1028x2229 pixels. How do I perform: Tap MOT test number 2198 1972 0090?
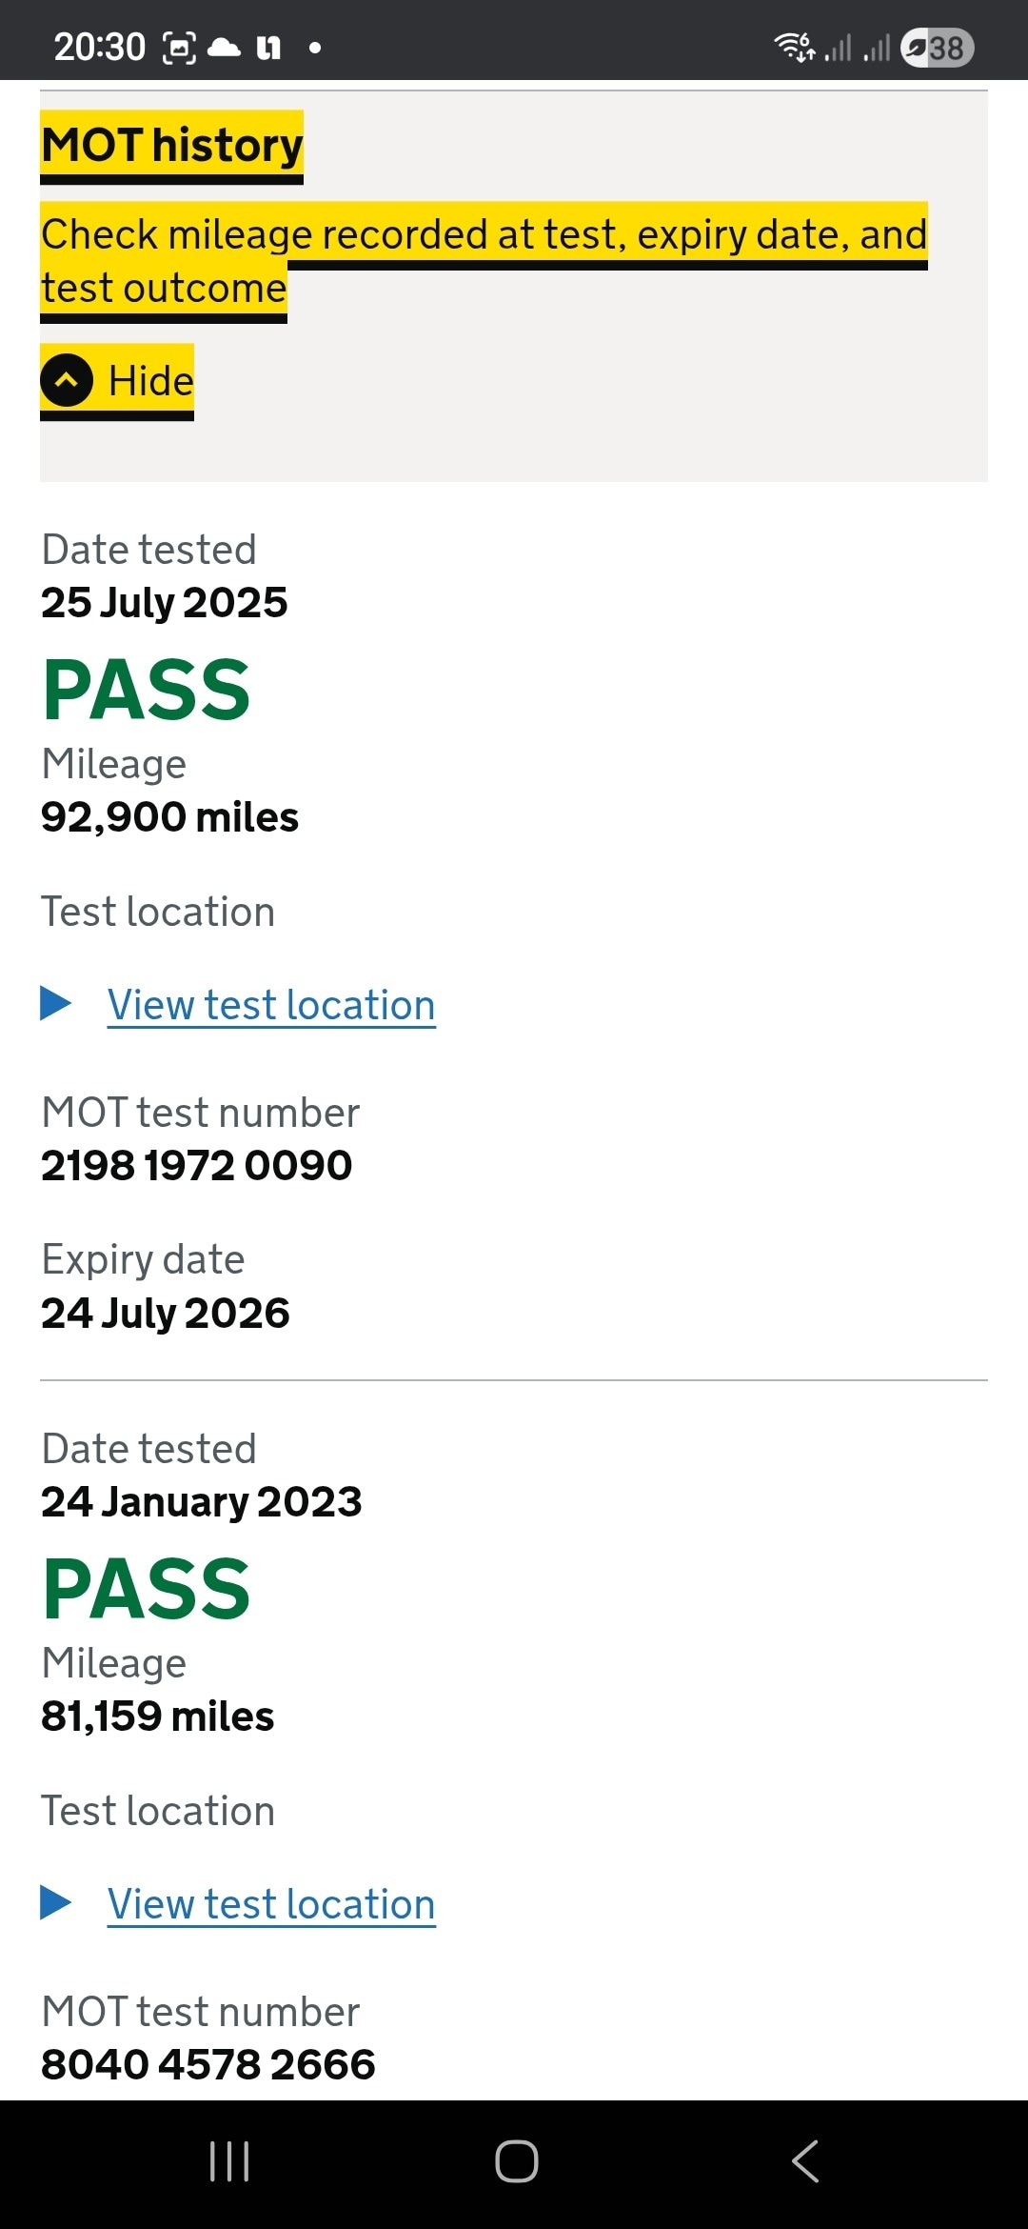click(x=196, y=1165)
